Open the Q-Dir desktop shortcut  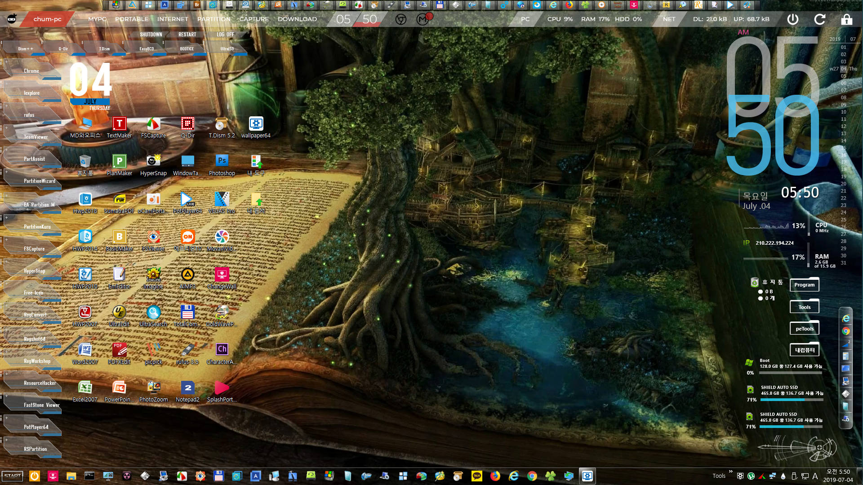point(187,128)
